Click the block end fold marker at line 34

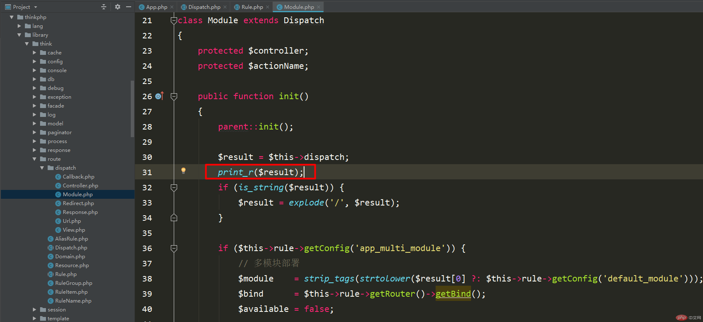[174, 218]
